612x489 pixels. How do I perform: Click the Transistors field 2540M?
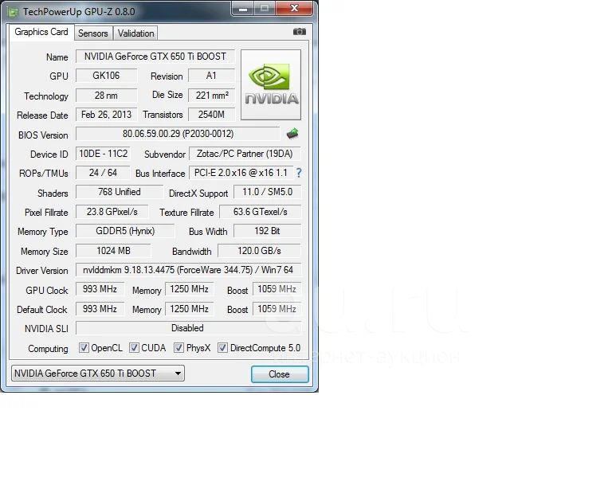click(211, 114)
